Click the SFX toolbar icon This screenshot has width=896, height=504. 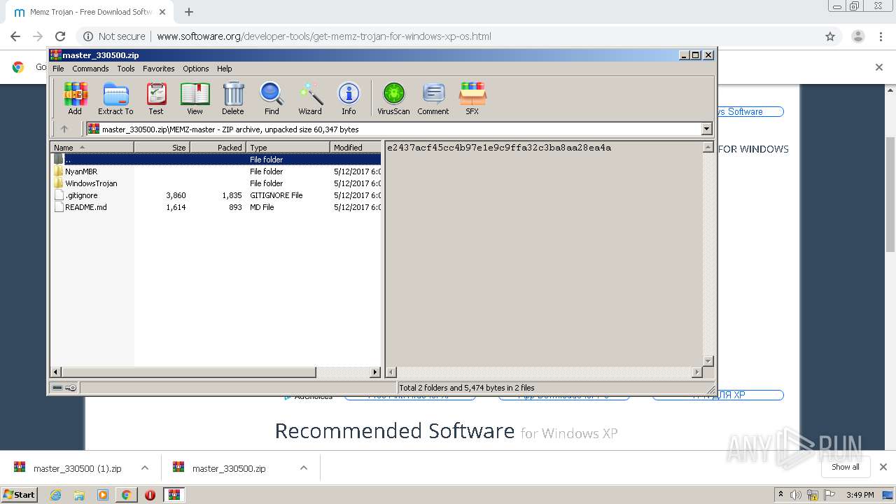tap(472, 98)
